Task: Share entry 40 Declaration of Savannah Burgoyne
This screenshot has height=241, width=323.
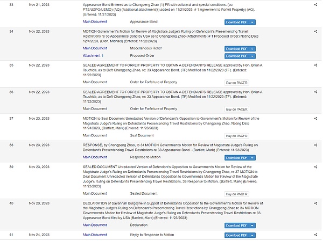Action: 315,203
